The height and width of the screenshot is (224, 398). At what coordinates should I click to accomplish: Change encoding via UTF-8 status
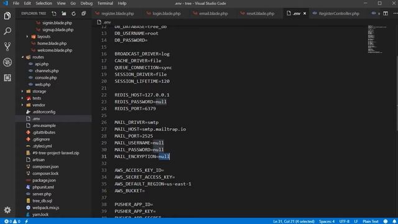(344, 222)
